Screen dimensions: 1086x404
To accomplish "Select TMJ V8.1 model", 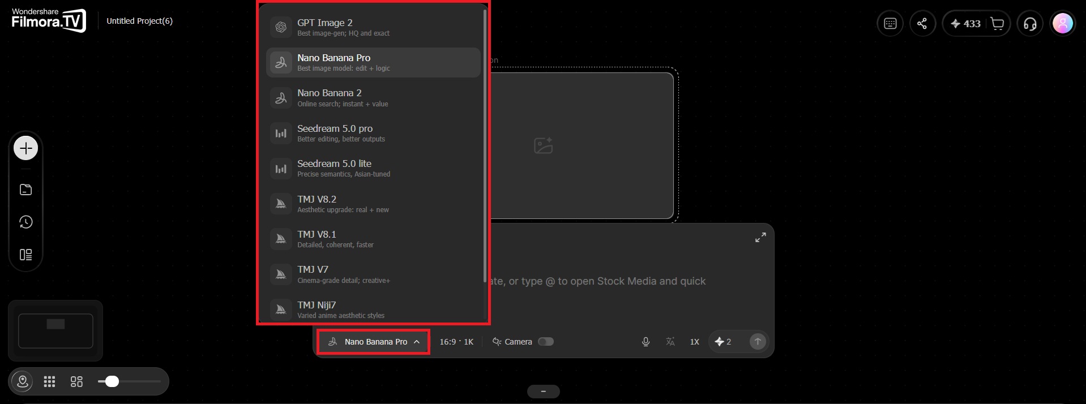I will point(373,239).
